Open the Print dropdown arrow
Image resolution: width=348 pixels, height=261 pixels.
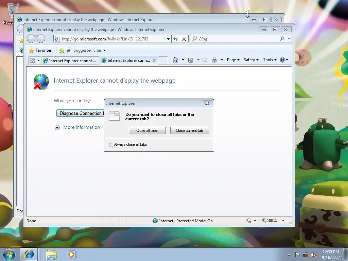[x=222, y=60]
